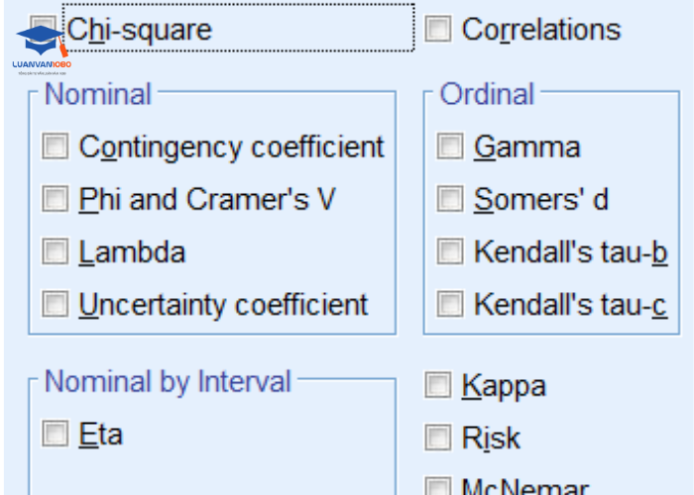The height and width of the screenshot is (495, 694).
Task: Enable Kendall's tau-b checkbox
Action: pos(451,251)
